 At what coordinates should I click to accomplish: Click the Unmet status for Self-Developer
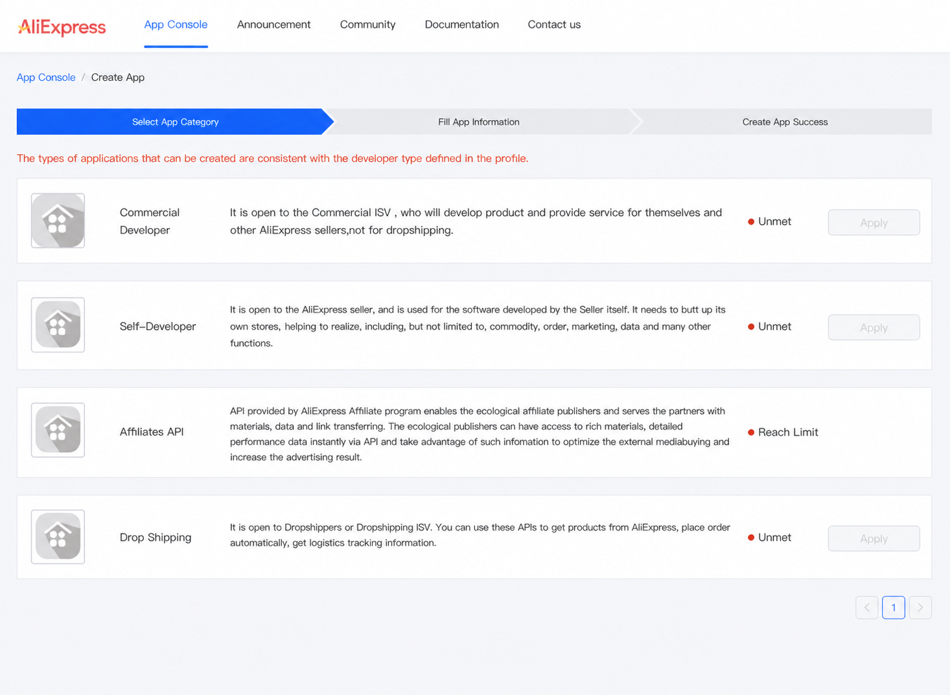tap(774, 326)
